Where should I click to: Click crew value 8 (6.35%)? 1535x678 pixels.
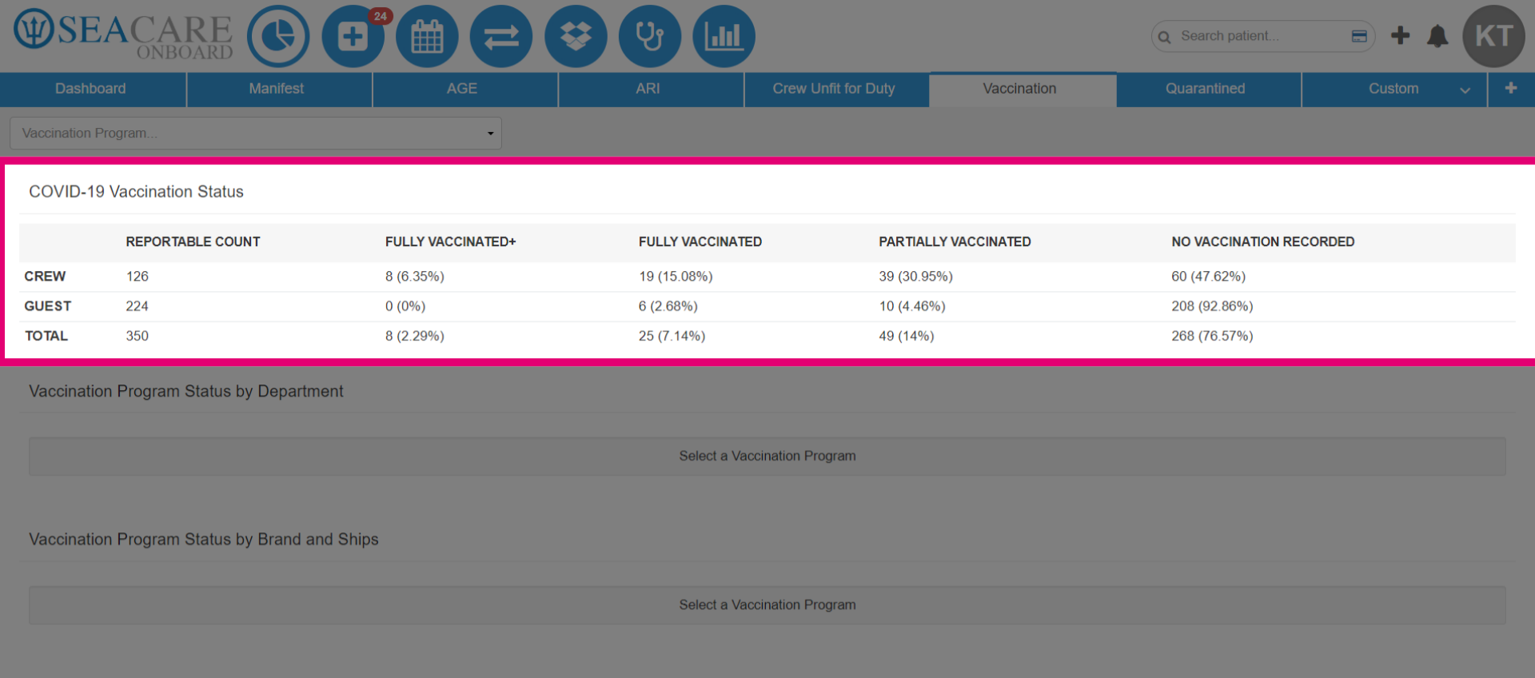tap(415, 277)
